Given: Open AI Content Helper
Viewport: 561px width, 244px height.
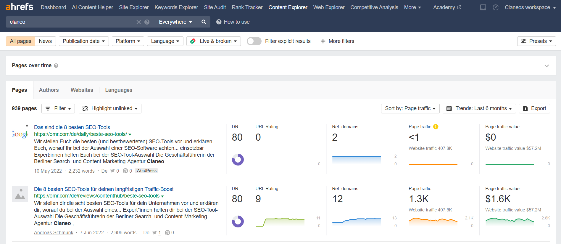Looking at the screenshot, I should click(x=93, y=7).
